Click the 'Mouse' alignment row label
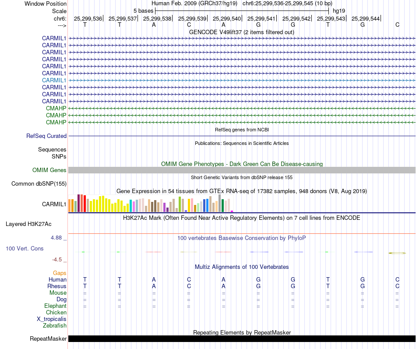The image size is (416, 349). pyautogui.click(x=58, y=293)
